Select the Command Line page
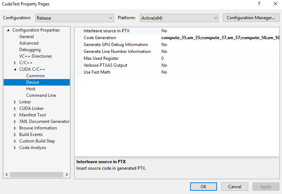 pos(41,95)
